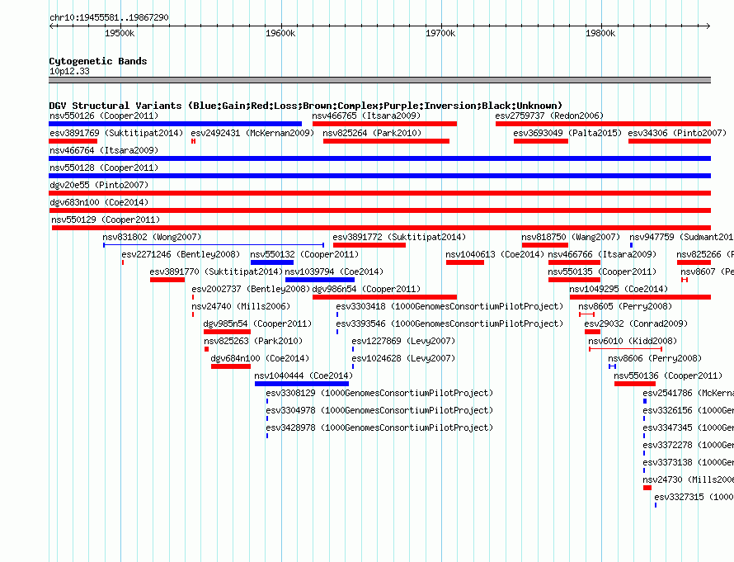Viewport: 734px width, 562px height.
Task: Open the nsv550129 (Cooper2011) label
Action: point(106,220)
